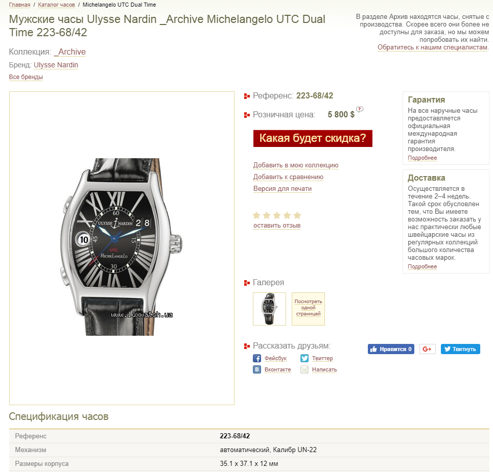Click the watch gallery thumbnail
The image size is (493, 472).
tap(269, 309)
